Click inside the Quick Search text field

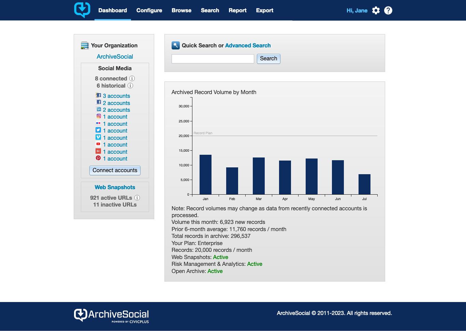tap(213, 59)
